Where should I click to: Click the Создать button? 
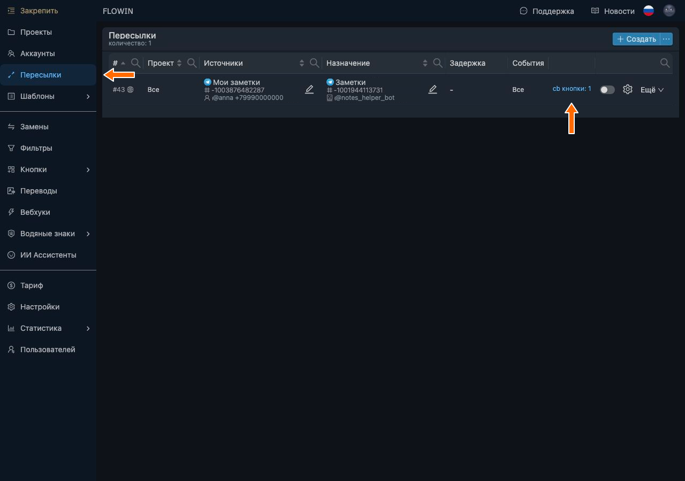coord(636,39)
